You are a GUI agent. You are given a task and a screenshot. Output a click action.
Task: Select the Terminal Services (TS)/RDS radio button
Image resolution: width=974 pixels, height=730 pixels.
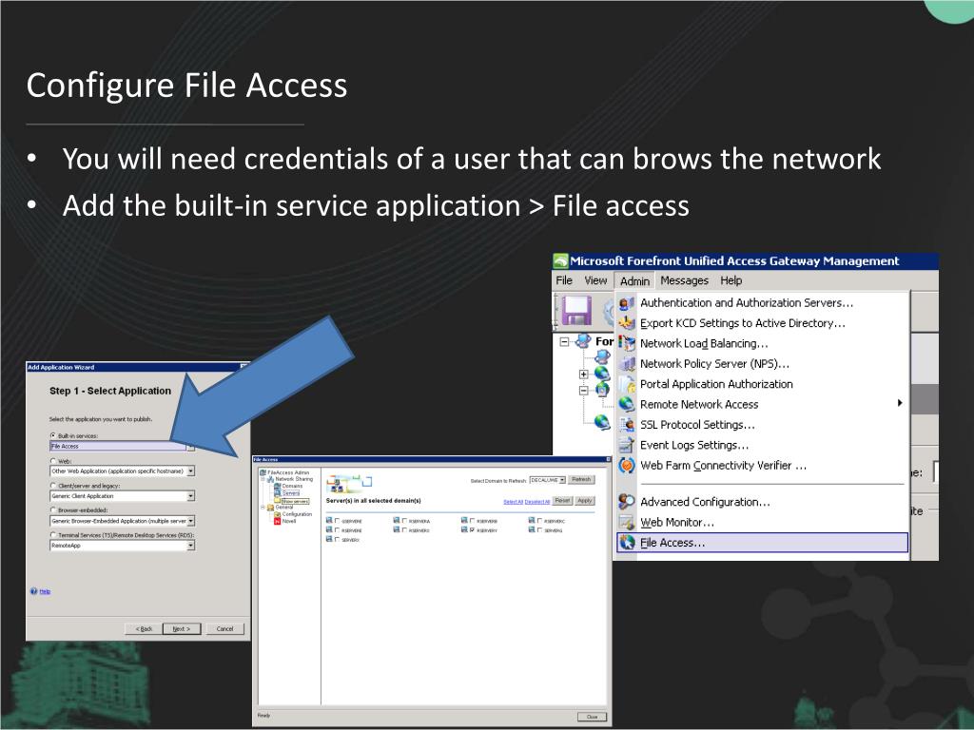(53, 535)
